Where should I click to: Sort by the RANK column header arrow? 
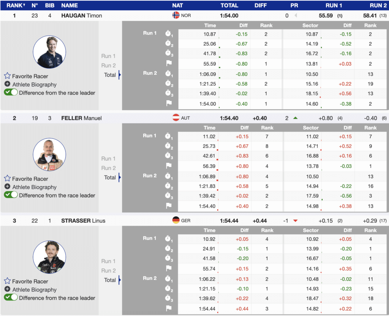tap(24, 5)
